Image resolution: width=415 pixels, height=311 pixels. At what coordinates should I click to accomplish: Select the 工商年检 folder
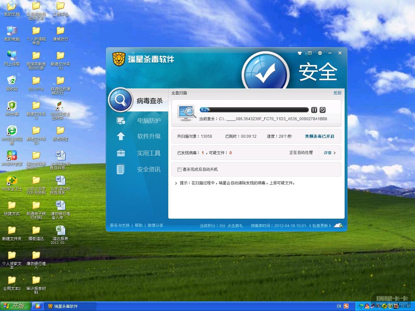[60, 9]
